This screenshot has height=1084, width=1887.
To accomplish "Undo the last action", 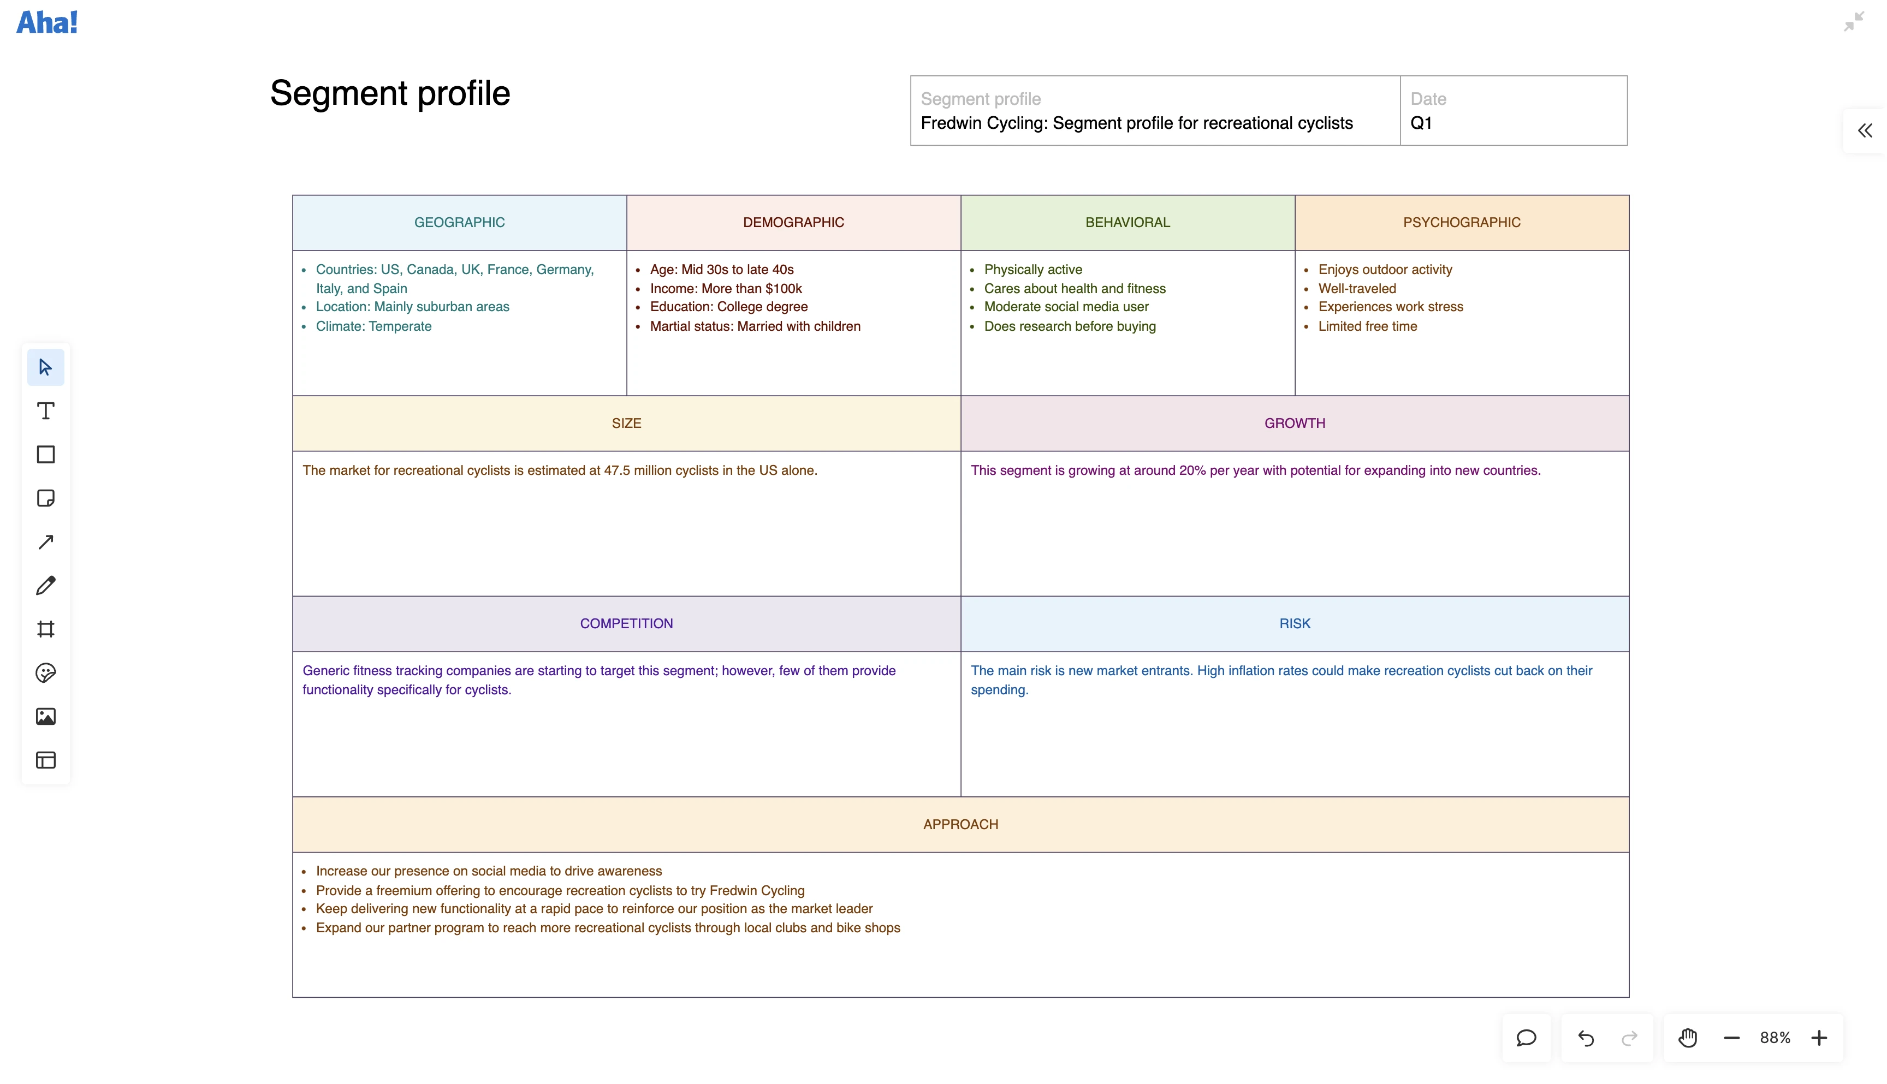I will point(1586,1037).
